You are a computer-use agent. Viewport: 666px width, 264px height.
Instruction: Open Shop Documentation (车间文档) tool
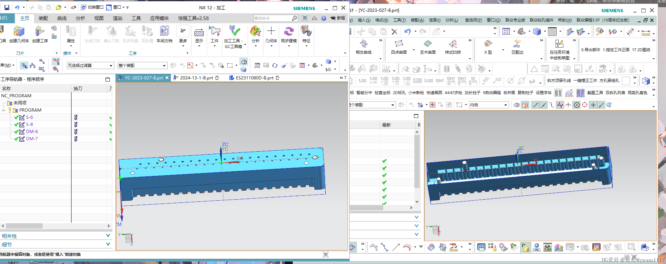(x=164, y=31)
